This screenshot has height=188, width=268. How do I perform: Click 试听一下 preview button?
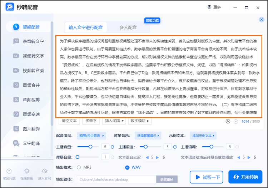[206, 177]
